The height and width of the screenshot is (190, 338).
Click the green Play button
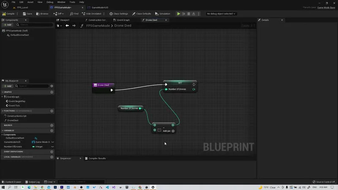tap(179, 14)
